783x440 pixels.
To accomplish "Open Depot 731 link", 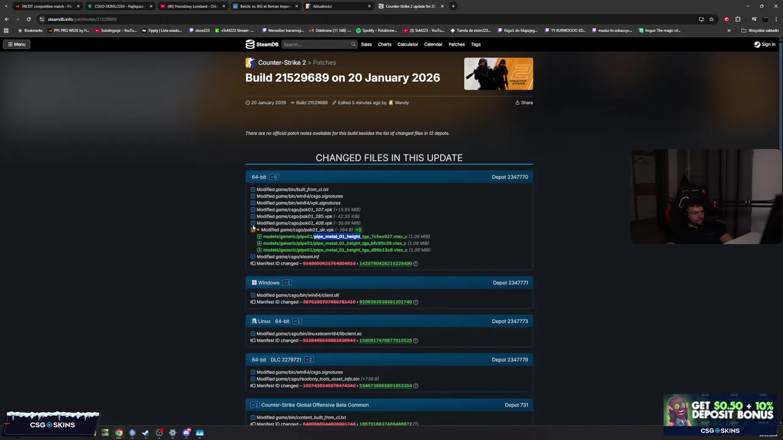I will (516, 405).
